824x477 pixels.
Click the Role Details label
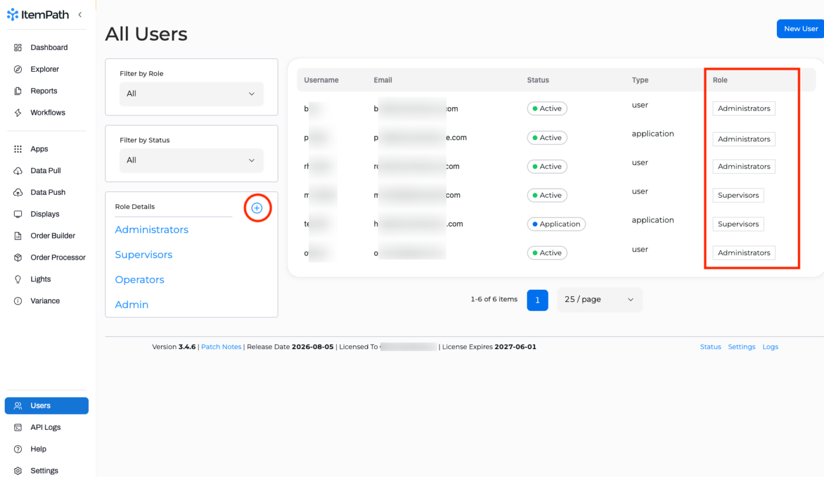pyautogui.click(x=135, y=207)
